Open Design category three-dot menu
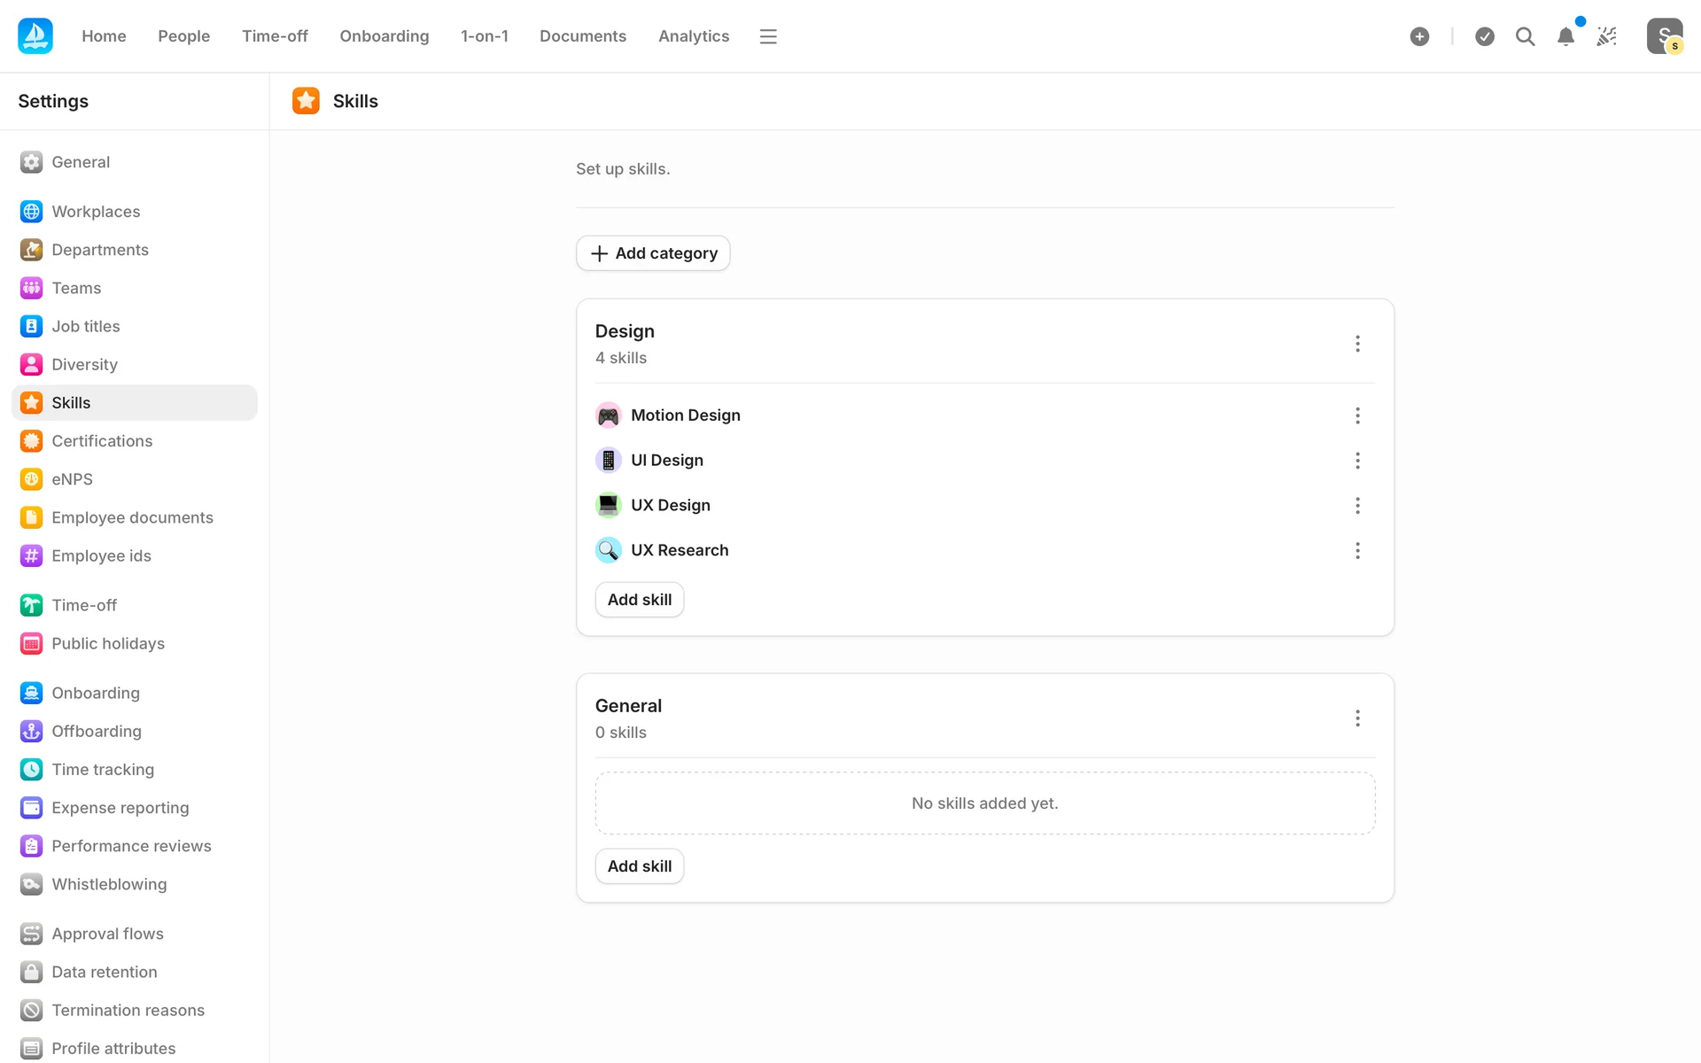 tap(1357, 344)
